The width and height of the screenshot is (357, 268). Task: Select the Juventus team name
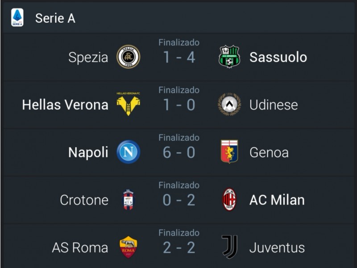click(x=277, y=248)
